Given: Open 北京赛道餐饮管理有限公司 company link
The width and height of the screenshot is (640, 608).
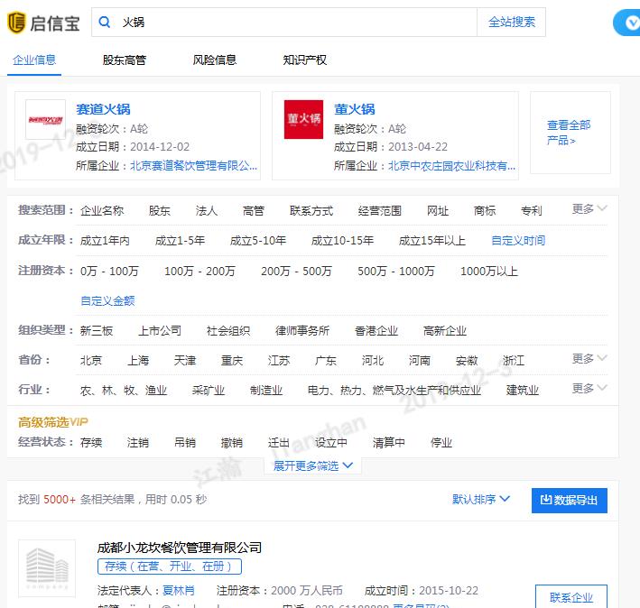Looking at the screenshot, I should point(193,166).
